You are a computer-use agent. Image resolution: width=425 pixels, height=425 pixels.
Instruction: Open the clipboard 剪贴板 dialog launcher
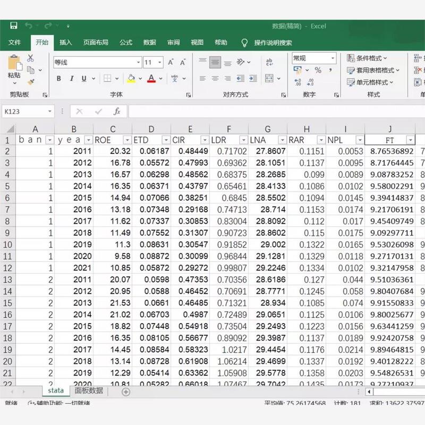click(45, 95)
